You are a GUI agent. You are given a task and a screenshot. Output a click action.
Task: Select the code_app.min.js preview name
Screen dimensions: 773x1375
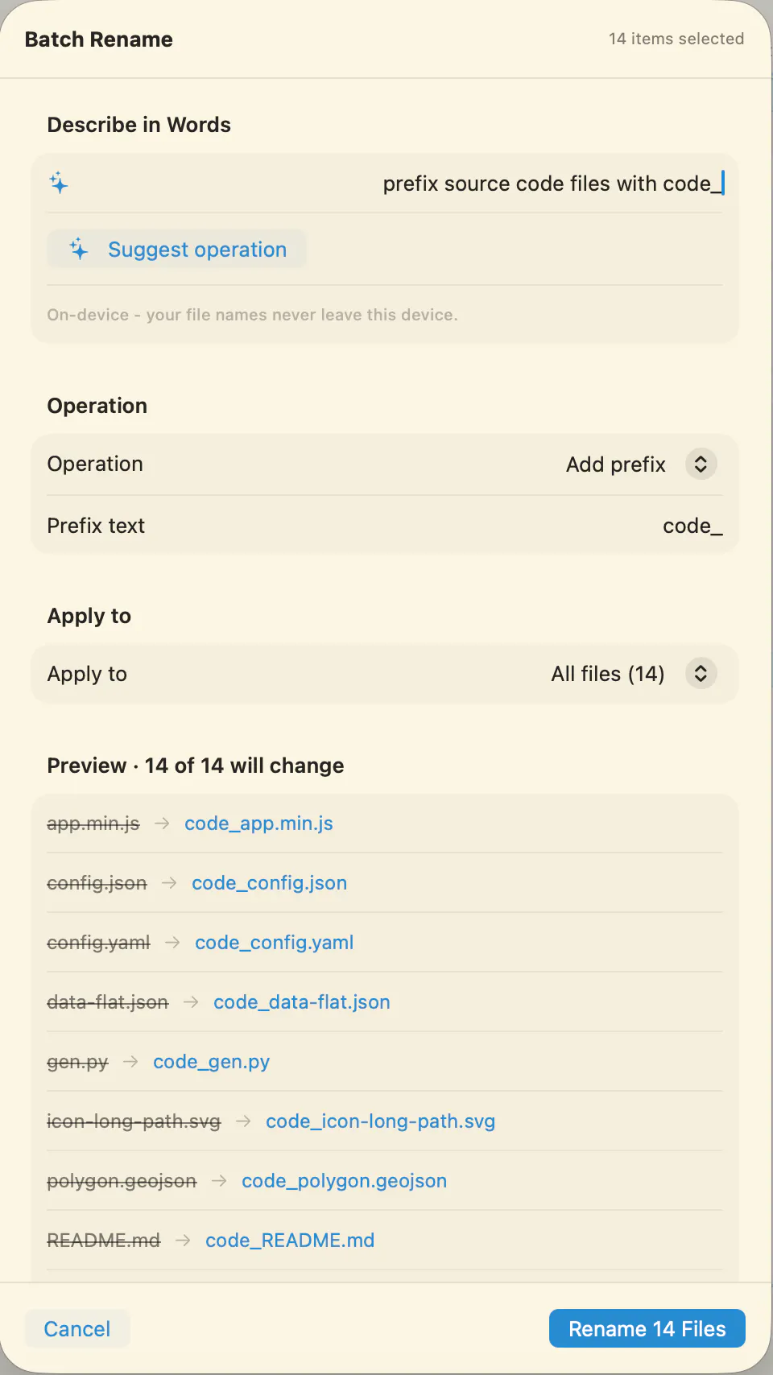coord(258,824)
